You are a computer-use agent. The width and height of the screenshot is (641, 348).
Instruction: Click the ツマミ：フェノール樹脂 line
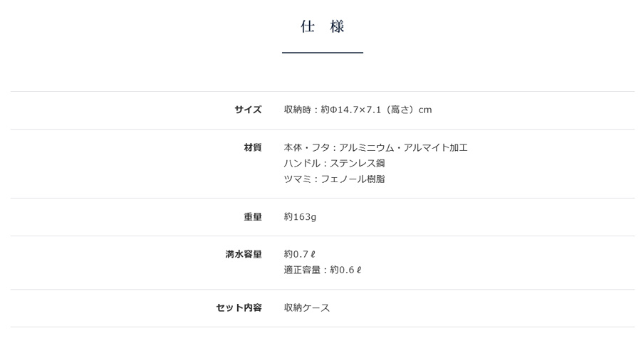click(x=335, y=179)
